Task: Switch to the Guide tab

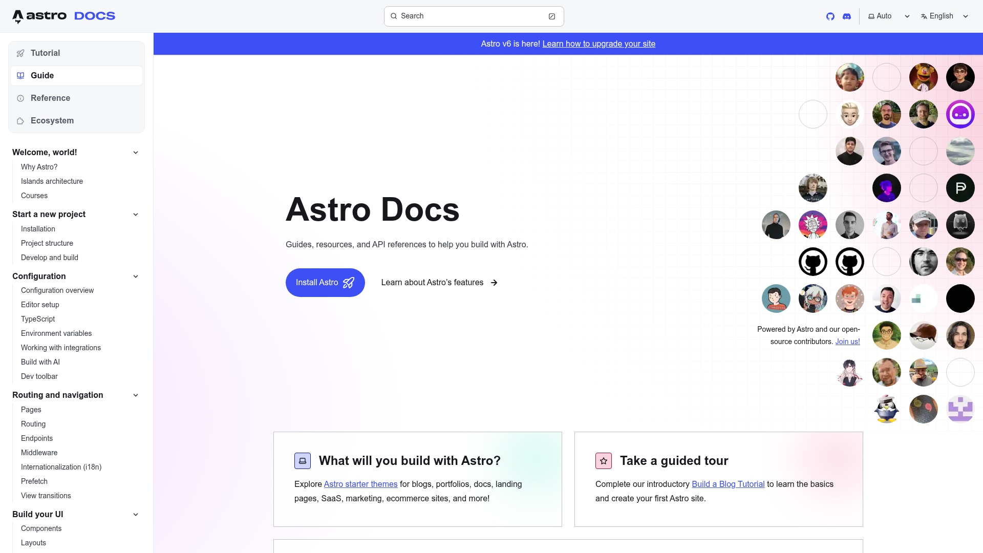Action: pyautogui.click(x=77, y=76)
